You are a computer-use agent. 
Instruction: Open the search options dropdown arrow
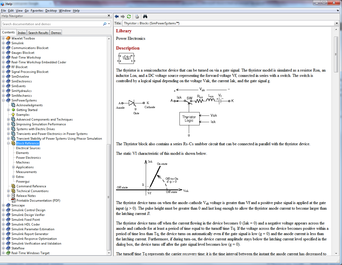(x=109, y=24)
